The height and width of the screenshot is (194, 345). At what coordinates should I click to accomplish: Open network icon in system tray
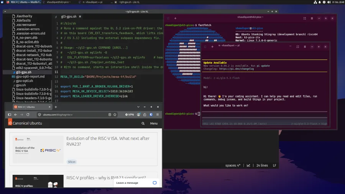315,2
